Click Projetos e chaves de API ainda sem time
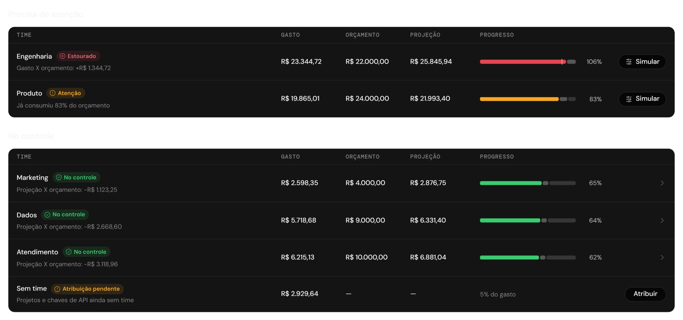 (x=75, y=300)
